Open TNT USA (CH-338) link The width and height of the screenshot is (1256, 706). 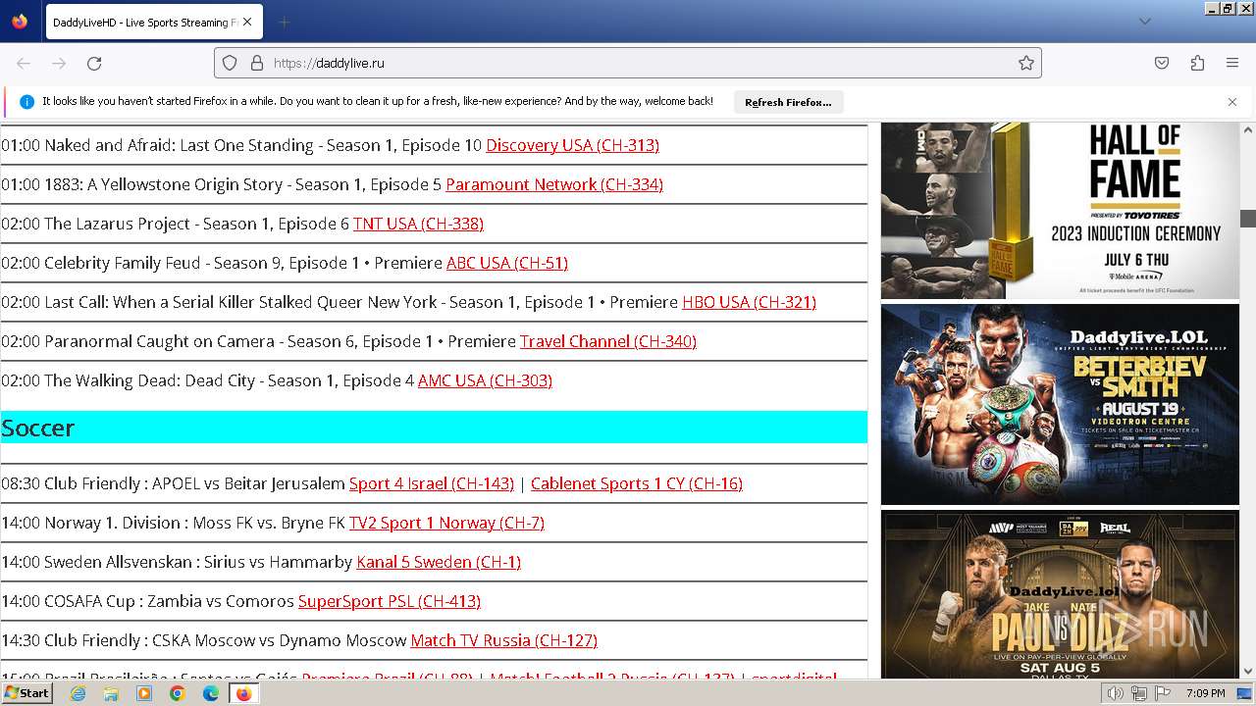click(x=418, y=224)
